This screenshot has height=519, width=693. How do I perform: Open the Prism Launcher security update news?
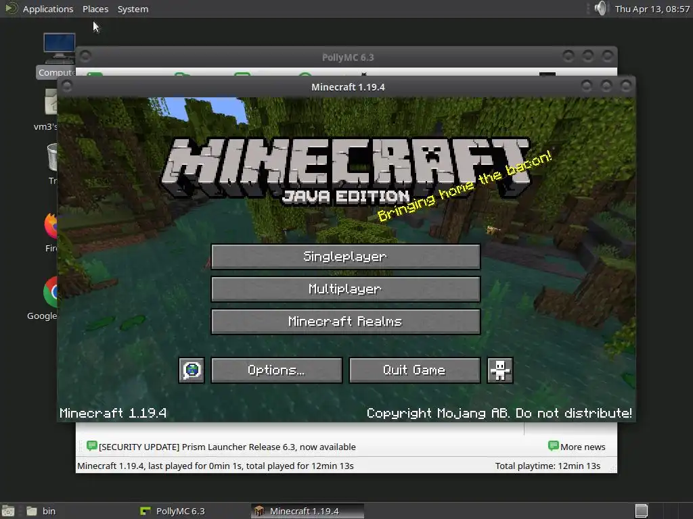click(x=227, y=447)
